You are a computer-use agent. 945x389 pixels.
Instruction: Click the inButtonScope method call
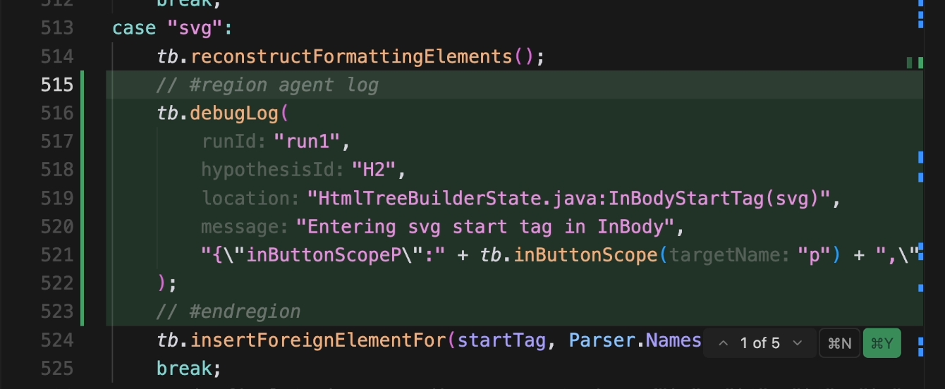coord(585,254)
